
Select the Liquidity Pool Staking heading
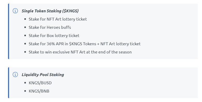[43, 75]
